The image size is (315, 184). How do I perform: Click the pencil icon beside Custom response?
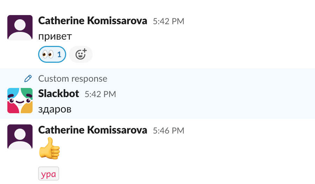28,79
